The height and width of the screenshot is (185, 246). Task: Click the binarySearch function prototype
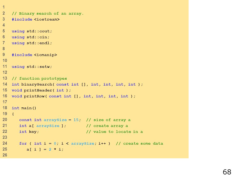(x=77, y=85)
